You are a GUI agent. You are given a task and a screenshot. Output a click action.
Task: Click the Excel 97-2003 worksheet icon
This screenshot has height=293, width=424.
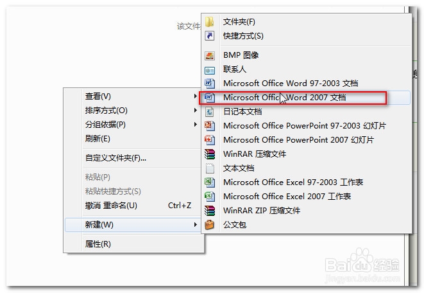click(210, 182)
